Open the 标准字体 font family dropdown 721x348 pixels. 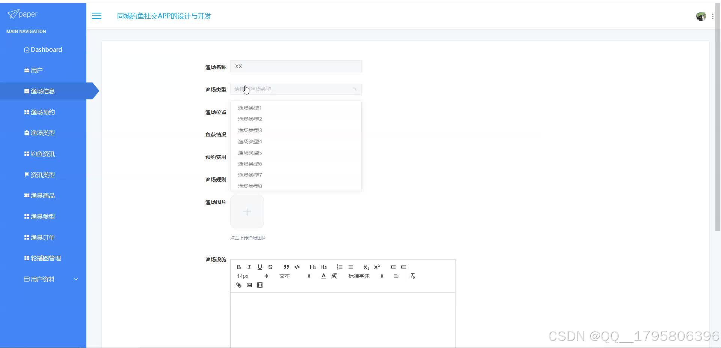point(365,276)
